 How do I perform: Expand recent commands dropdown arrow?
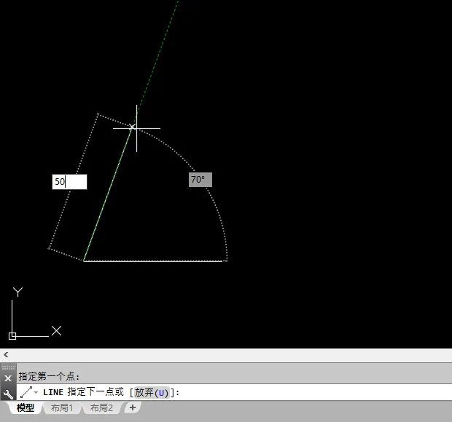point(36,392)
